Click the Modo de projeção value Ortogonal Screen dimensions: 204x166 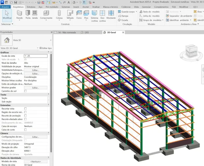coord(29,144)
